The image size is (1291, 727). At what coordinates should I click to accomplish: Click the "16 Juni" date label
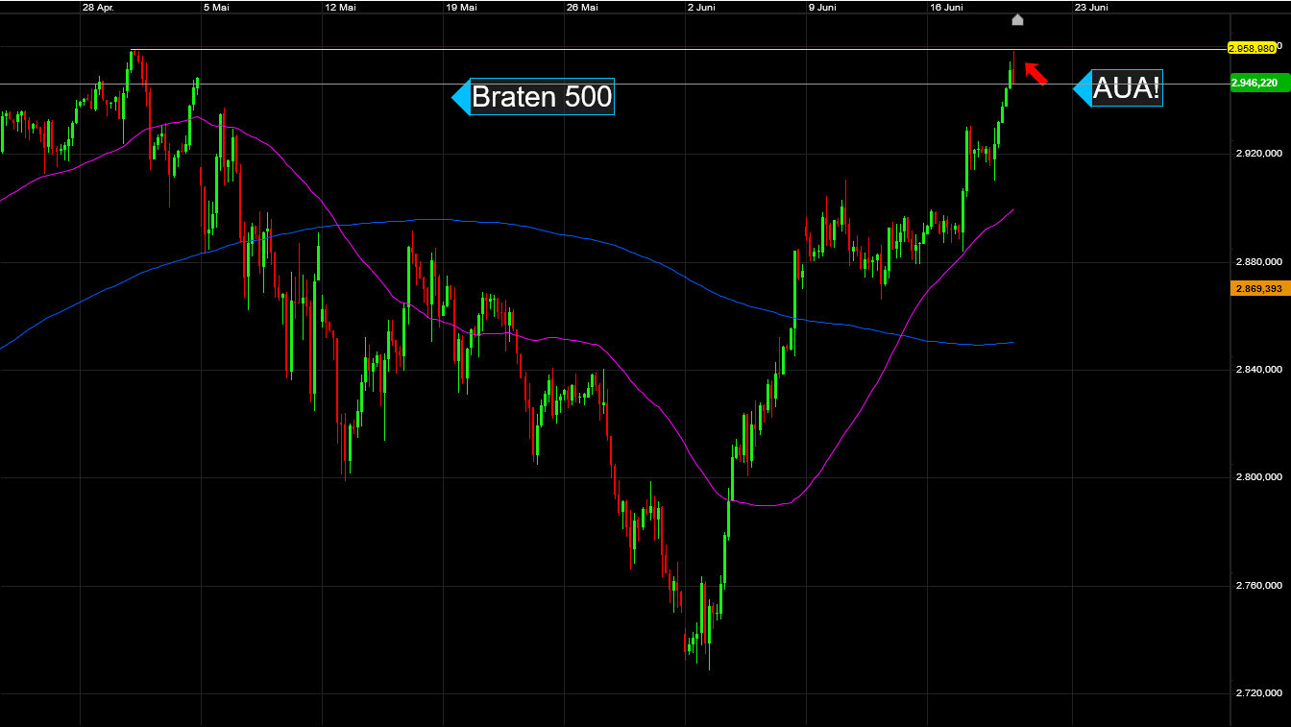946,7
